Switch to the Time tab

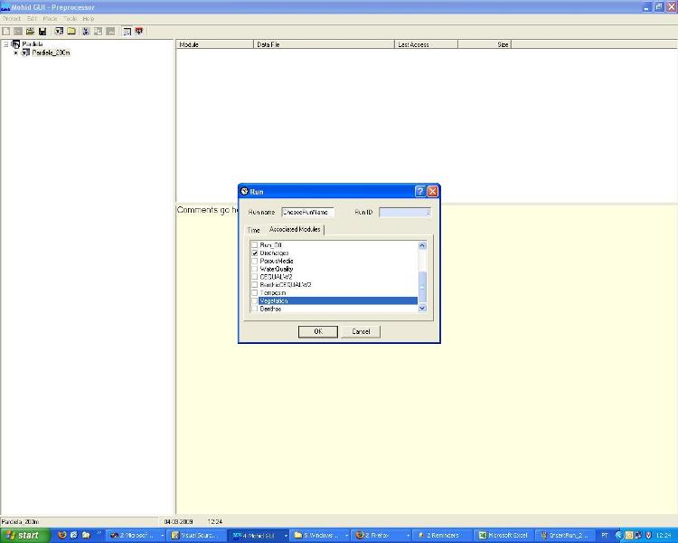[253, 230]
